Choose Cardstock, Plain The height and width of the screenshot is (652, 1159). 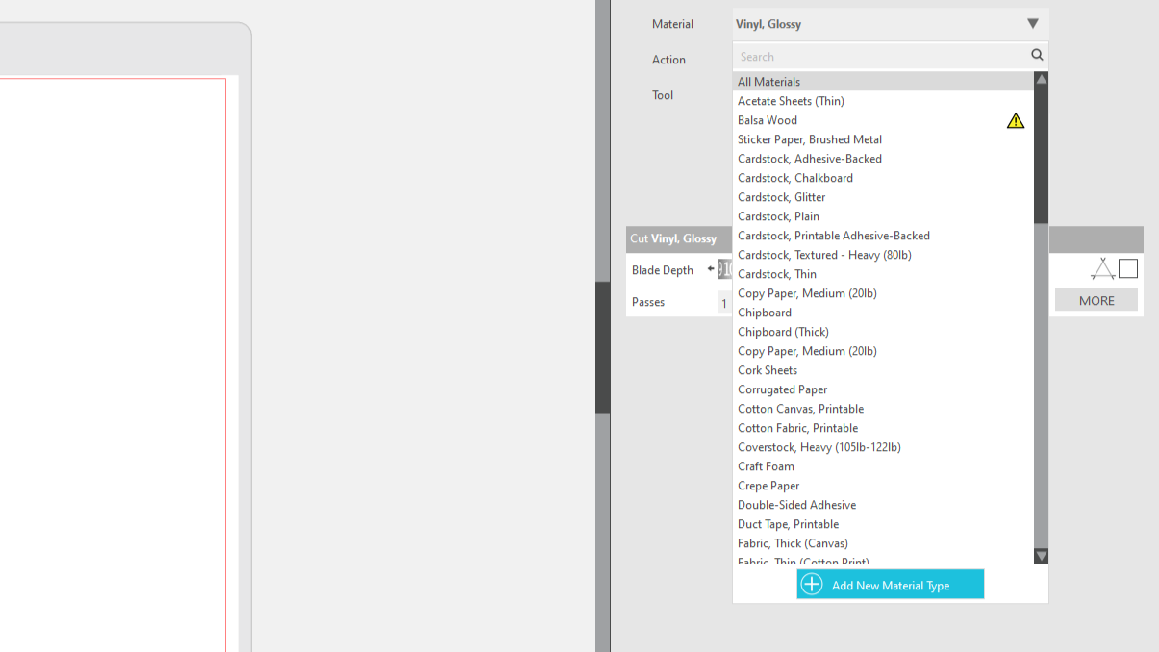point(883,216)
